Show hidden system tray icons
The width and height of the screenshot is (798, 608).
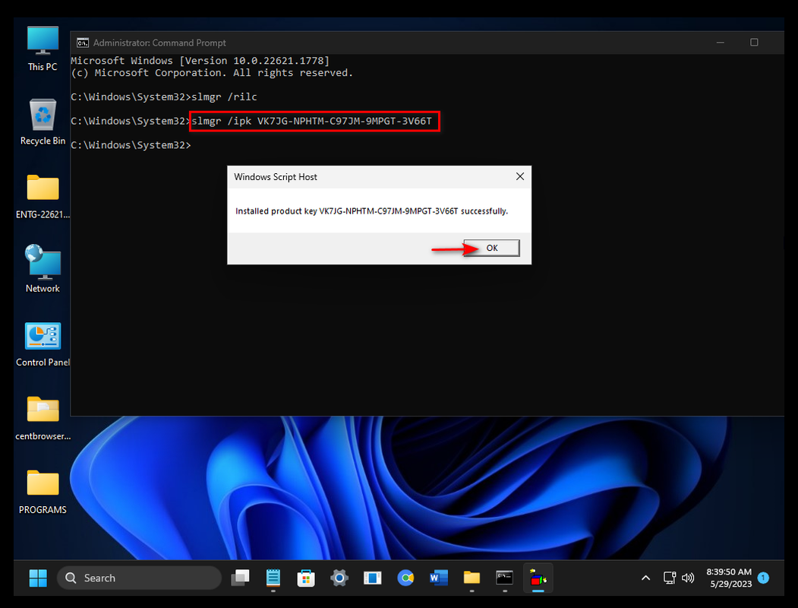645,578
